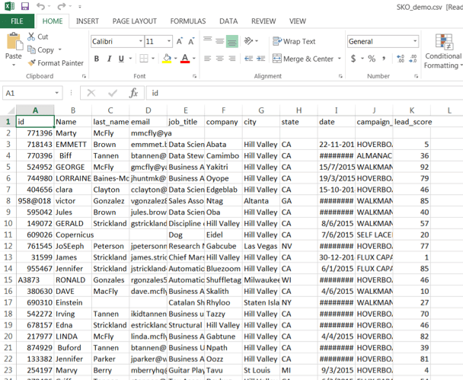
Task: Apply cell borders with the Borders icon
Action: click(x=144, y=59)
